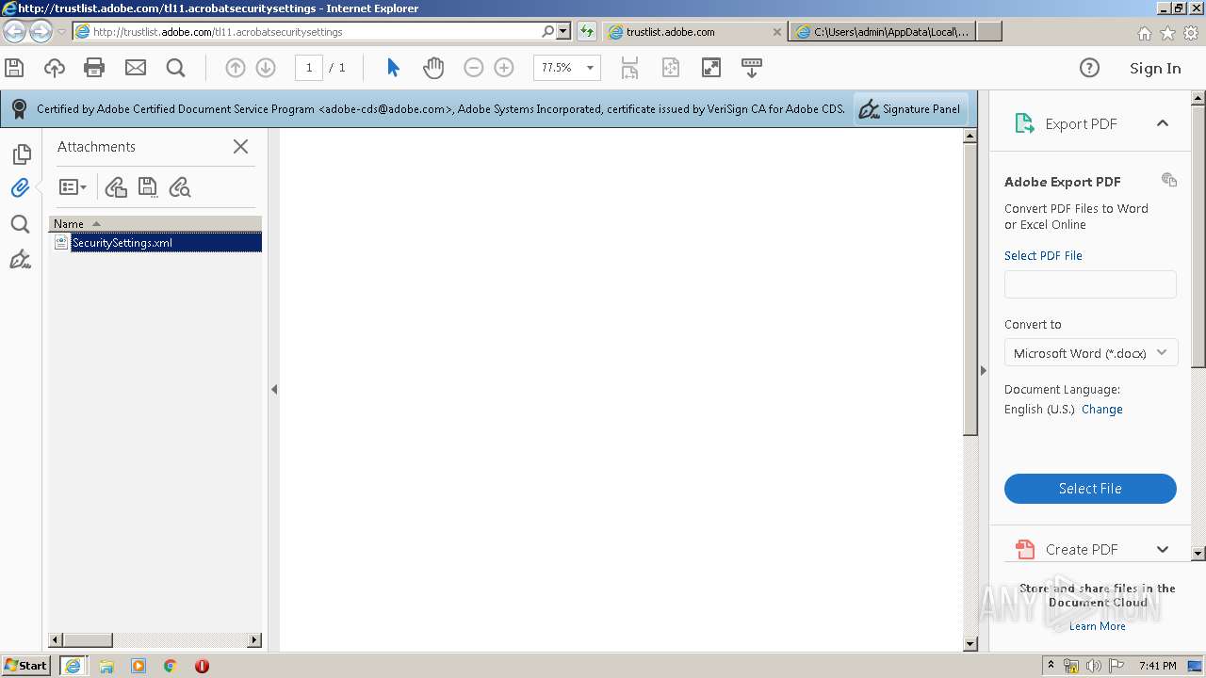Image resolution: width=1206 pixels, height=678 pixels.
Task: Click the Select PDF File input box
Action: (x=1090, y=284)
